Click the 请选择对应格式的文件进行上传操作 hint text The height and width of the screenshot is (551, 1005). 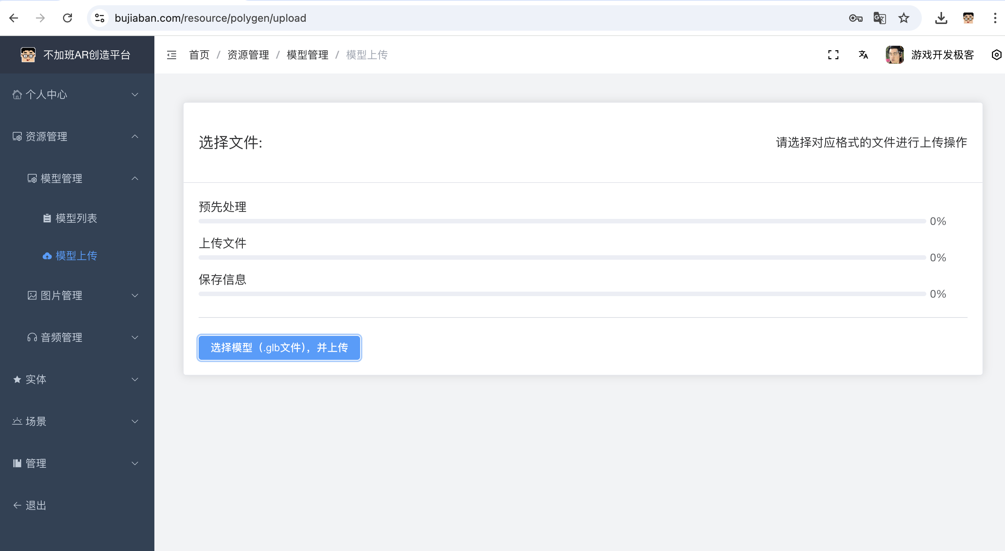tap(871, 142)
